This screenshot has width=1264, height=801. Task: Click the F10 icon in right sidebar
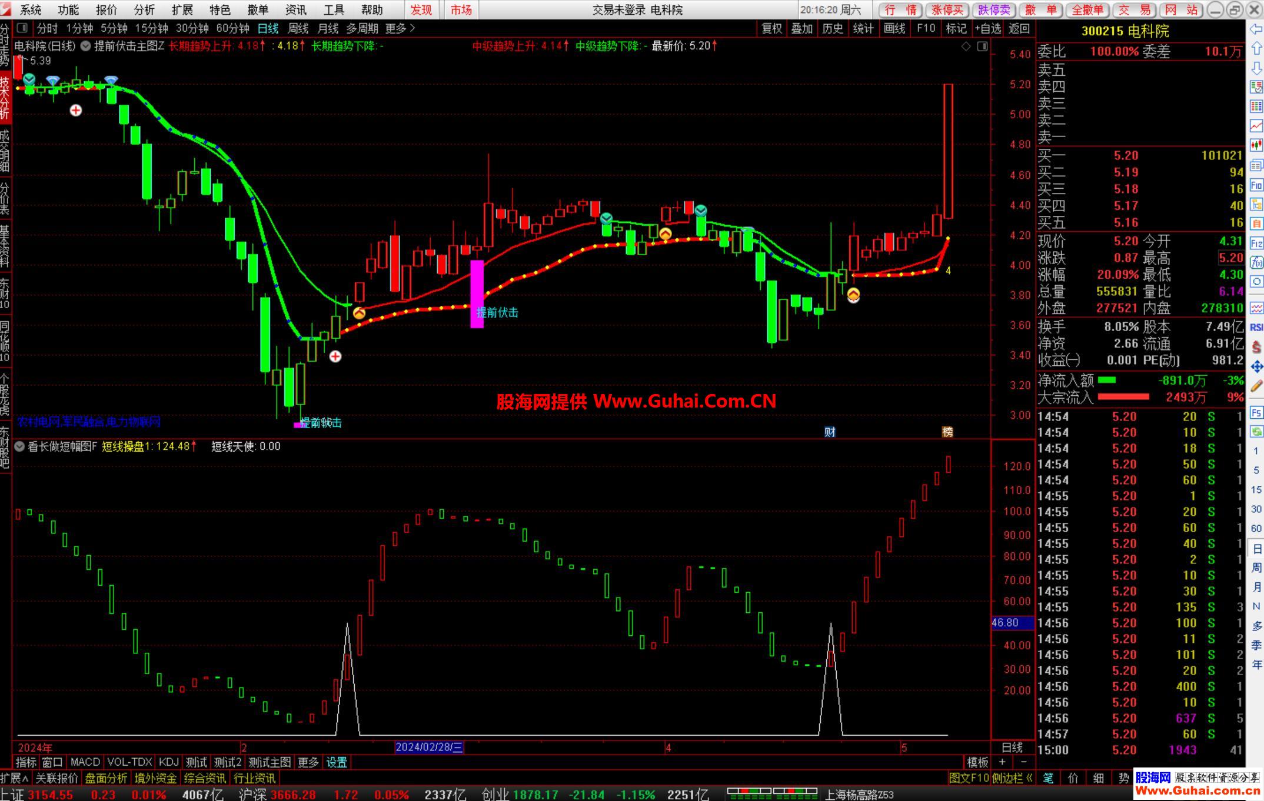click(x=1256, y=185)
